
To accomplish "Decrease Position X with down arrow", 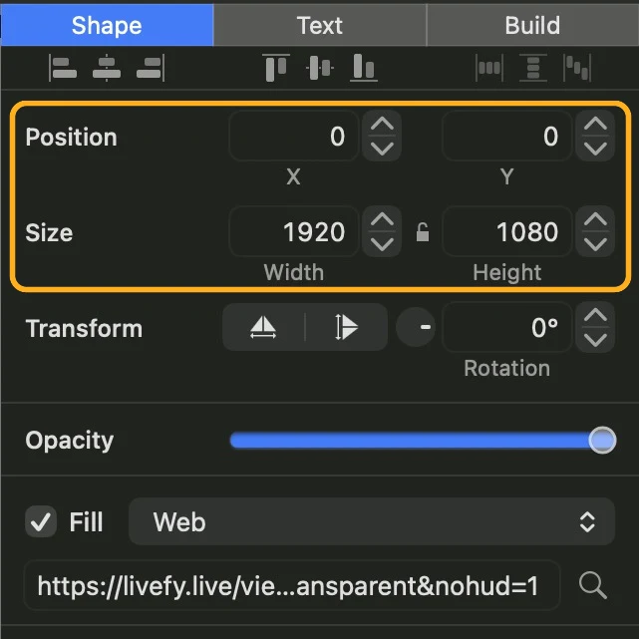I will [382, 149].
